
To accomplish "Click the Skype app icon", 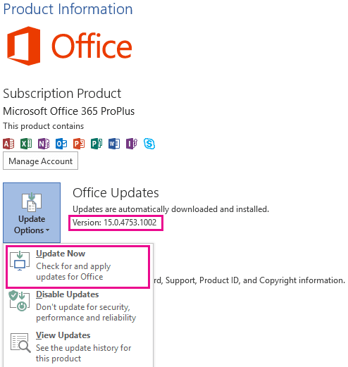I will (x=149, y=144).
